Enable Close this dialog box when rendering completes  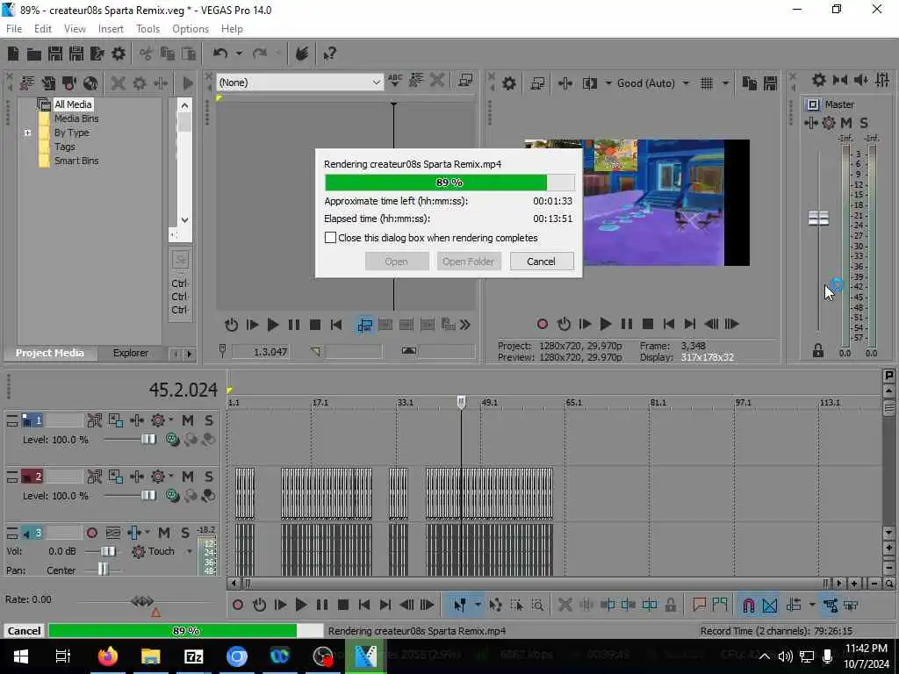pyautogui.click(x=330, y=238)
